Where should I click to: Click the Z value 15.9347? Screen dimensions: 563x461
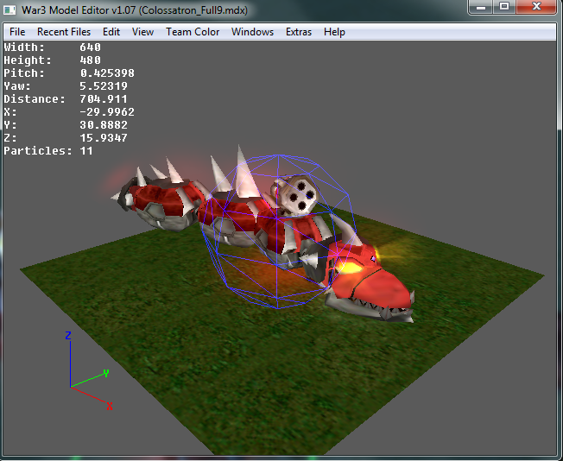point(104,137)
